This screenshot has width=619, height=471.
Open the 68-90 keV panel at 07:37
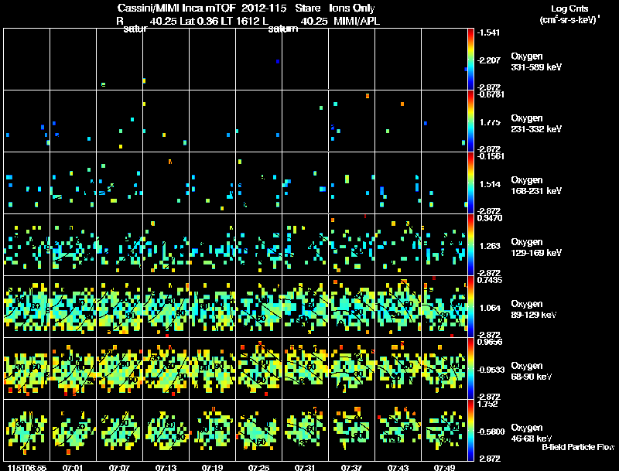click(352, 368)
